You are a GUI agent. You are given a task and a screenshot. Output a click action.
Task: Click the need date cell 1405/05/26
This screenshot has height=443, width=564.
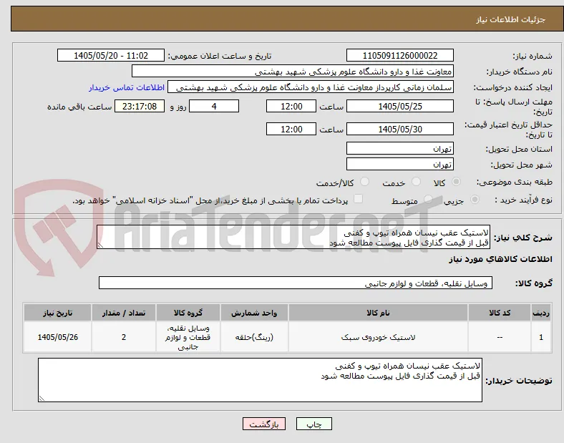tap(57, 337)
